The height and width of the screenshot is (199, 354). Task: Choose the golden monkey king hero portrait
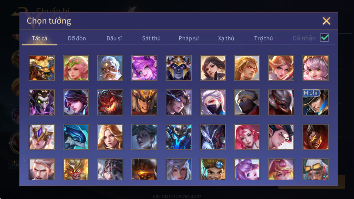coord(76,169)
